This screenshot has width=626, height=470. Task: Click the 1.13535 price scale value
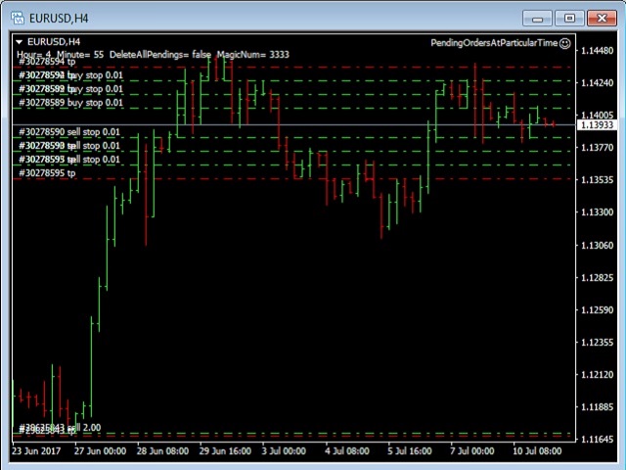[x=598, y=180]
